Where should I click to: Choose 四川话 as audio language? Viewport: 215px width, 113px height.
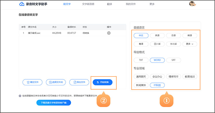(x=157, y=44)
